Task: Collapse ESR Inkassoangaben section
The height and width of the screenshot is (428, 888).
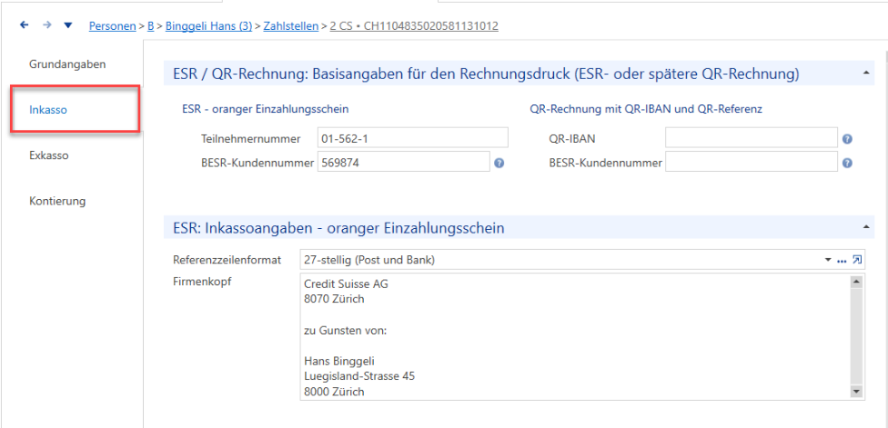Action: tap(865, 227)
